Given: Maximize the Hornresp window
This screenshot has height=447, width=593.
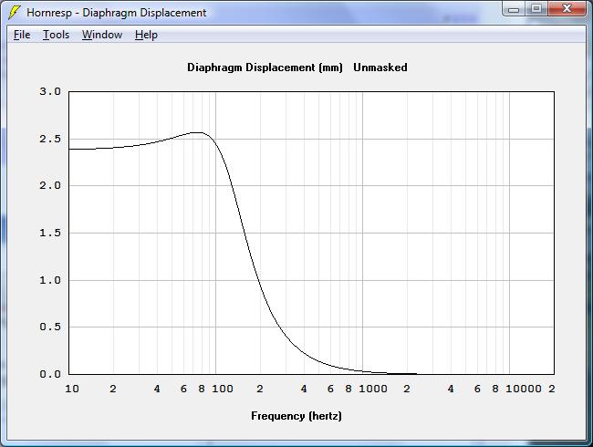Looking at the screenshot, I should pos(536,9).
